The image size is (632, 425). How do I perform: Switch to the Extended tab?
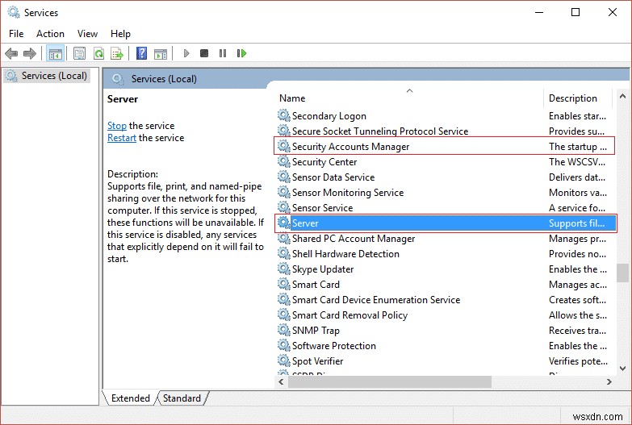pos(130,398)
